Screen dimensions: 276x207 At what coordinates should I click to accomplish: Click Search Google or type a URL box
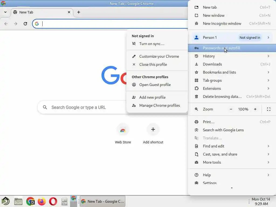click(x=82, y=107)
